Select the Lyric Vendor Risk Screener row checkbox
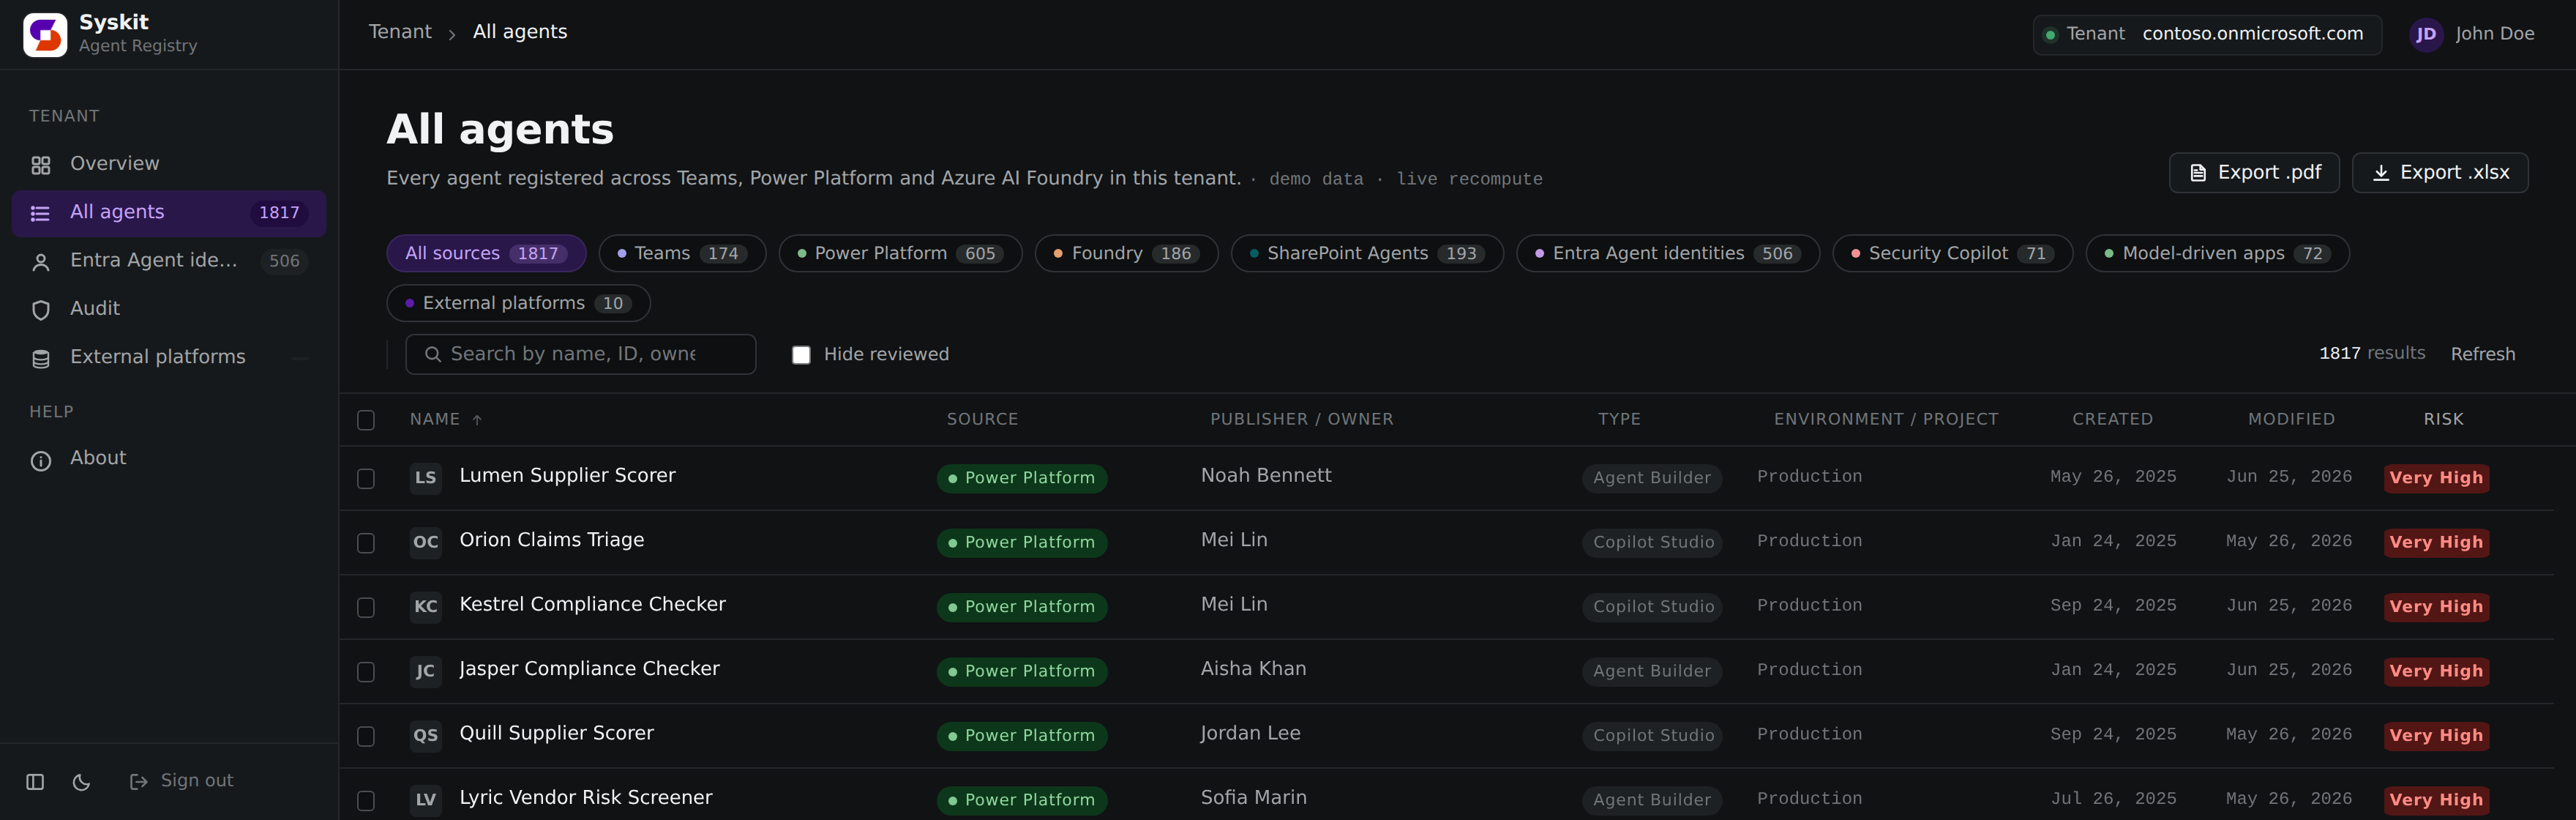 coord(366,800)
